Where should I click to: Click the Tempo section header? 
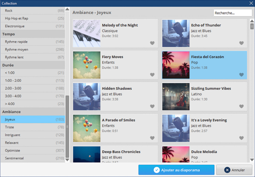click(33, 34)
